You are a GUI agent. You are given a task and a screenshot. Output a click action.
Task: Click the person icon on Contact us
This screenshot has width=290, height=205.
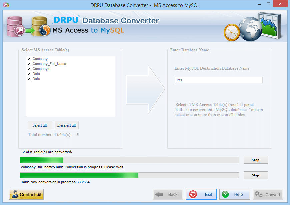[15, 194]
